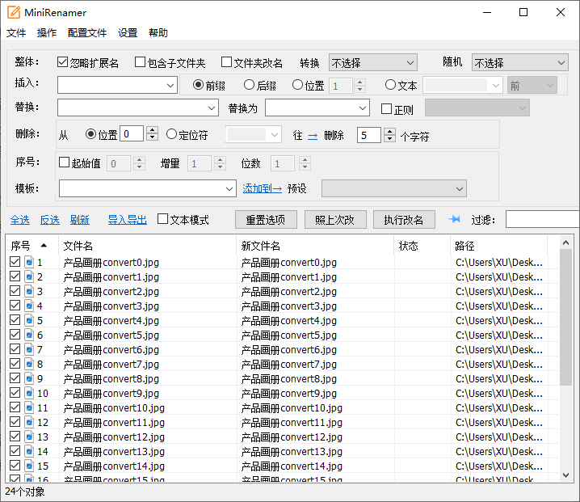Click the file icon for 产品画册convert1.jpg
This screenshot has width=580, height=502.
[29, 276]
